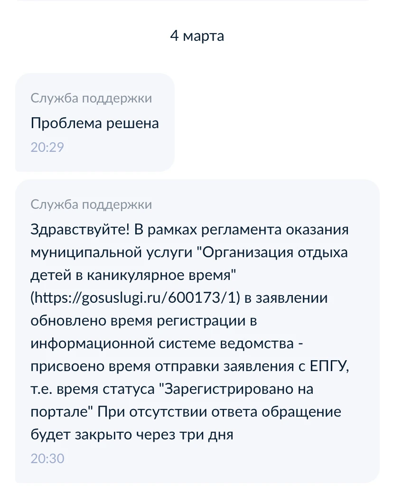Tap "Служба поддержки" sender name in second message
Viewport: 393px width, 503px height.
91,205
